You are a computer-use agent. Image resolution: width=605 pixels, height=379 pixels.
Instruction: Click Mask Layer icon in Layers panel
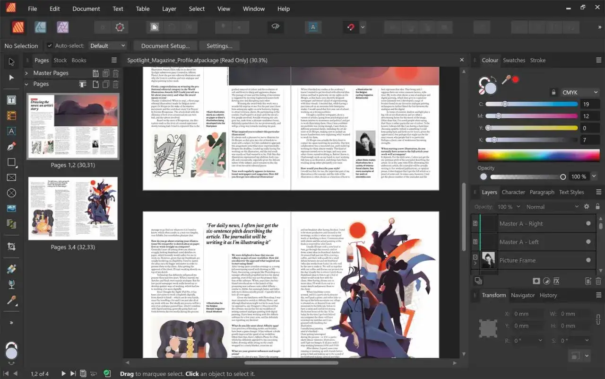(x=536, y=281)
